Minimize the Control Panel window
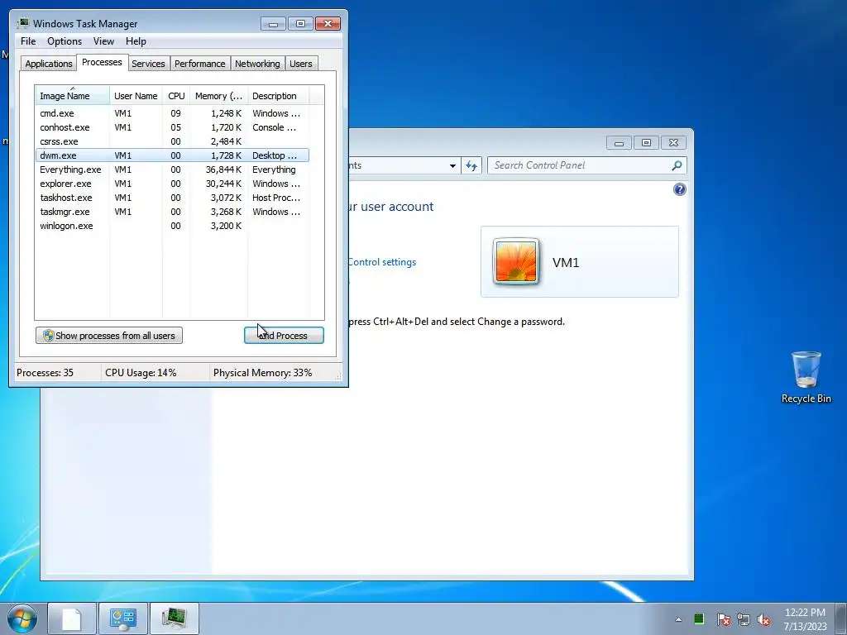847x635 pixels. tap(619, 143)
